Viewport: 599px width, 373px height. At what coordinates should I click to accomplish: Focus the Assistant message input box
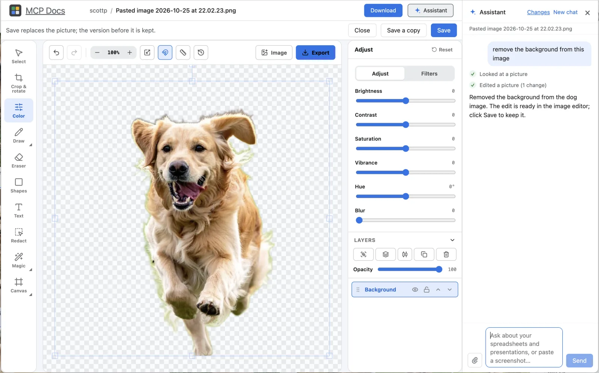(524, 348)
